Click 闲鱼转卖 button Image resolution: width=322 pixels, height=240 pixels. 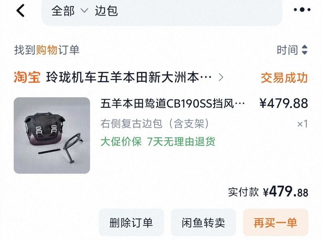coord(203,222)
